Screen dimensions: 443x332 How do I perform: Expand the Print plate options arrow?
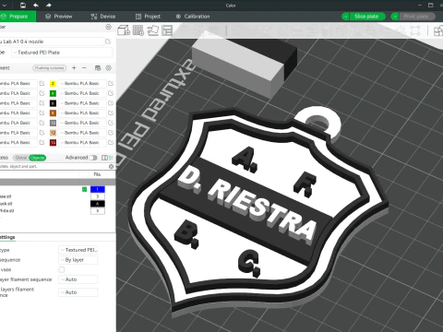pos(395,17)
